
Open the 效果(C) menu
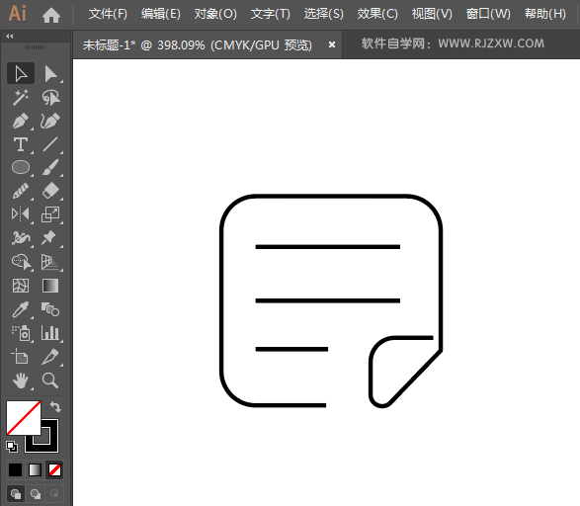pos(377,14)
